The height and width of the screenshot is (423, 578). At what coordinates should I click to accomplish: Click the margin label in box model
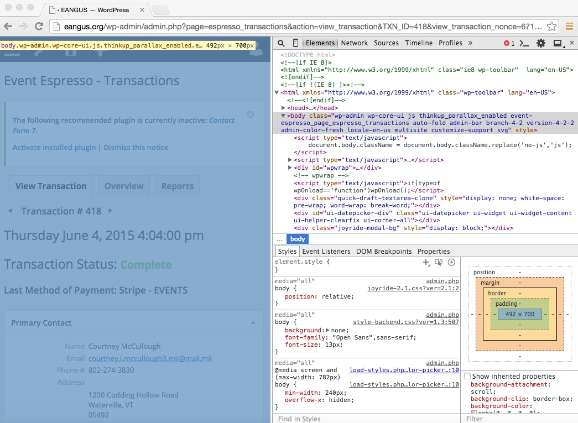coord(490,283)
